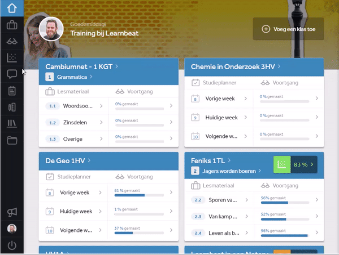Click calendar 8 icon in Chemie card

pyautogui.click(x=195, y=99)
